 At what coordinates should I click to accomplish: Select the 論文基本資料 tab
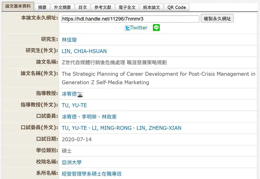click(18, 7)
